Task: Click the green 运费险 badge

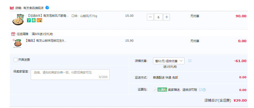Action: tap(162, 90)
